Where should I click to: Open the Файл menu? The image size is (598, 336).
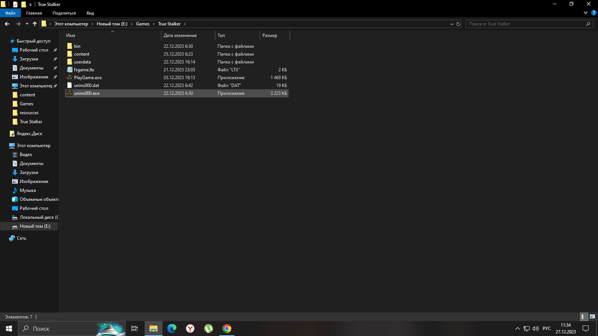coord(10,13)
